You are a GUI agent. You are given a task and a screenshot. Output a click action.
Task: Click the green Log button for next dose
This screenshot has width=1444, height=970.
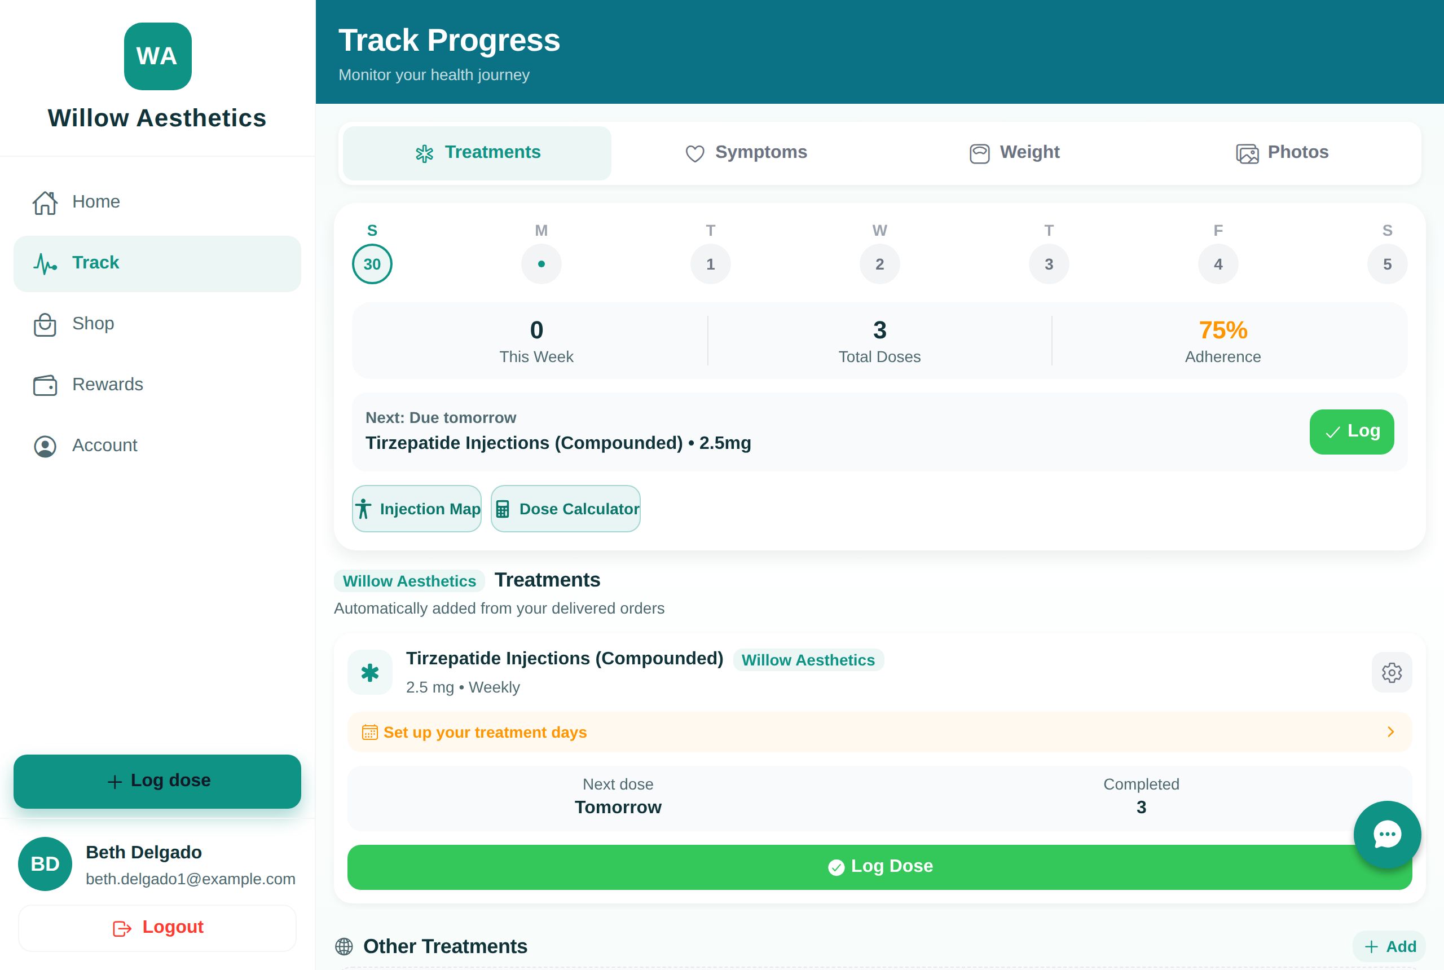click(1351, 432)
